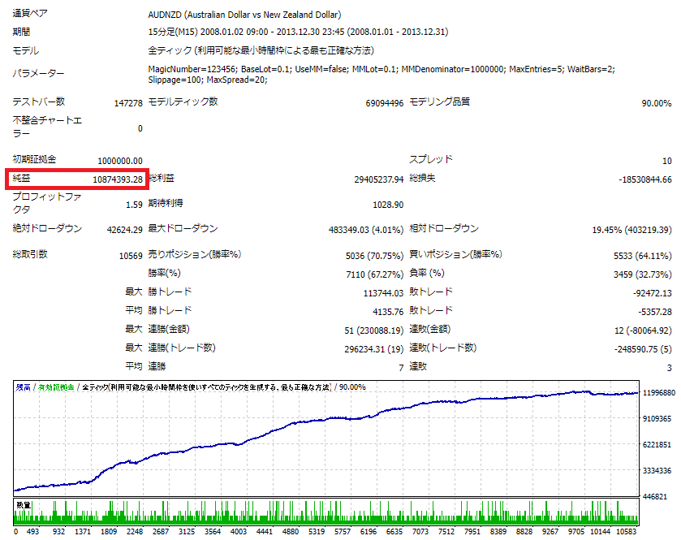Image resolution: width=681 pixels, height=540 pixels.
Task: Click the chart axis value 3334336
Action: click(x=657, y=471)
